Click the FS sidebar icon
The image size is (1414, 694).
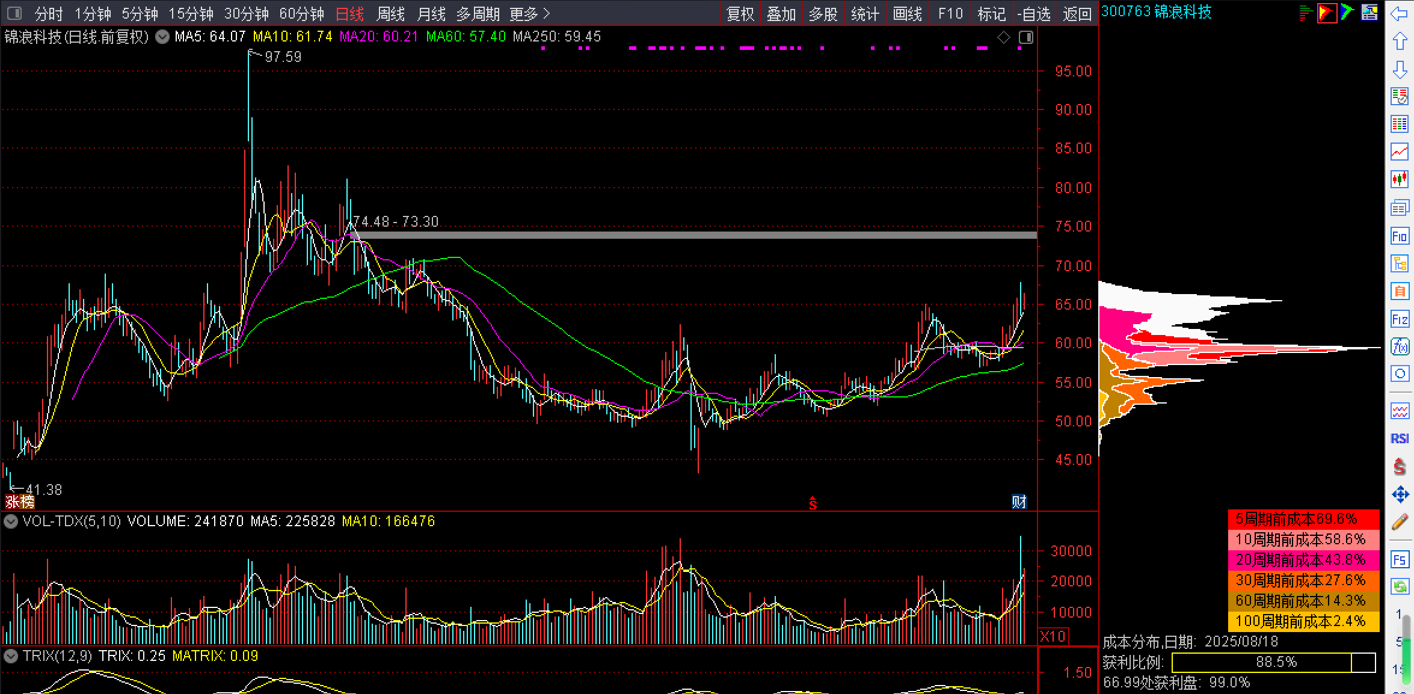click(x=1400, y=560)
